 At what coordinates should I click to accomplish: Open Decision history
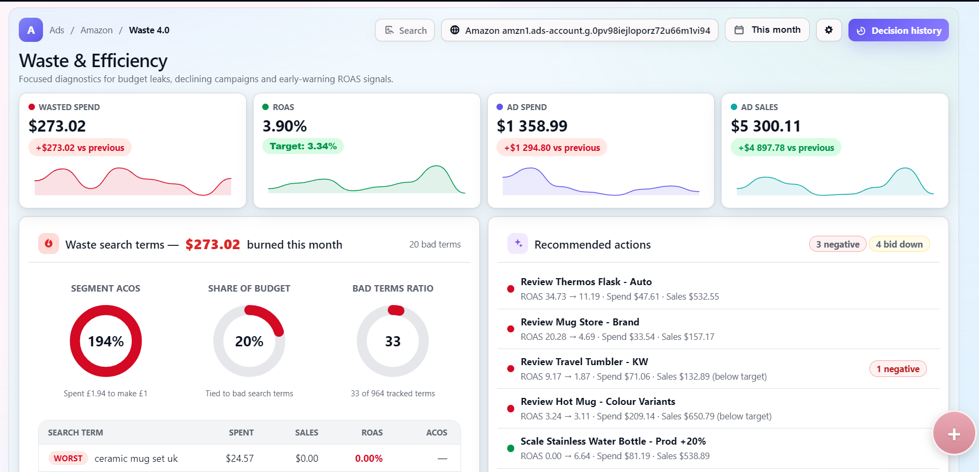(x=898, y=30)
